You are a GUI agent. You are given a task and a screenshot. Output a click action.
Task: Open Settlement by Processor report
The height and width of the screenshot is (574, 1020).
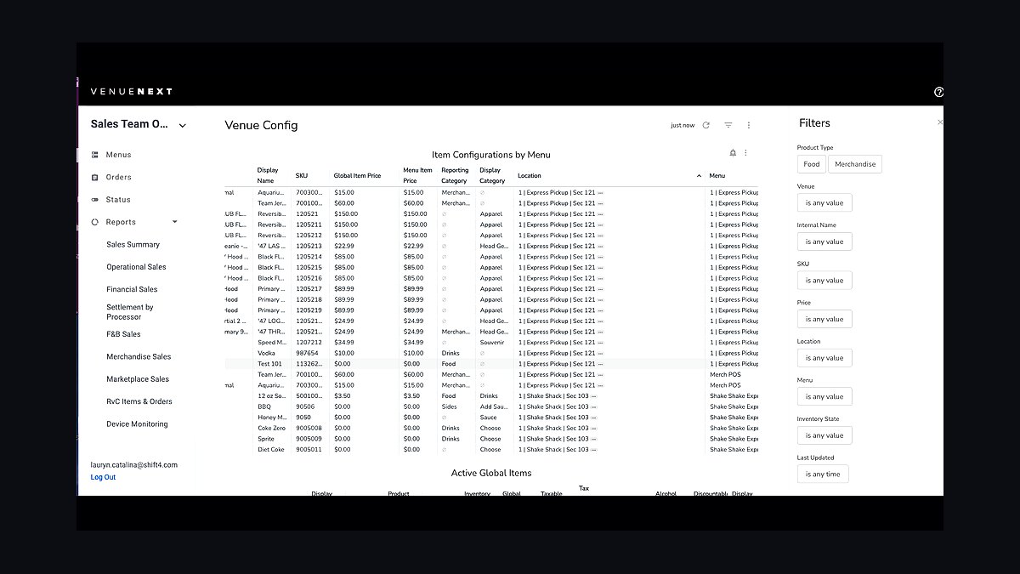130,312
